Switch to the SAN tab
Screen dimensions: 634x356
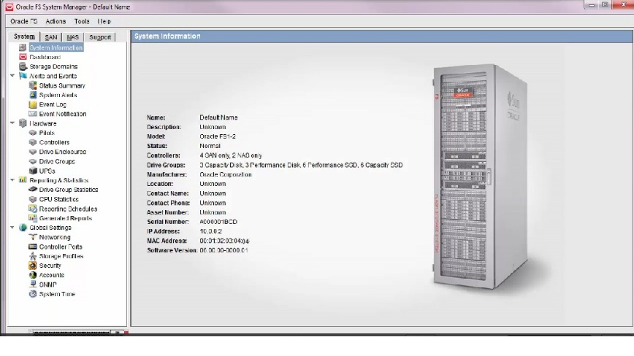coord(51,36)
